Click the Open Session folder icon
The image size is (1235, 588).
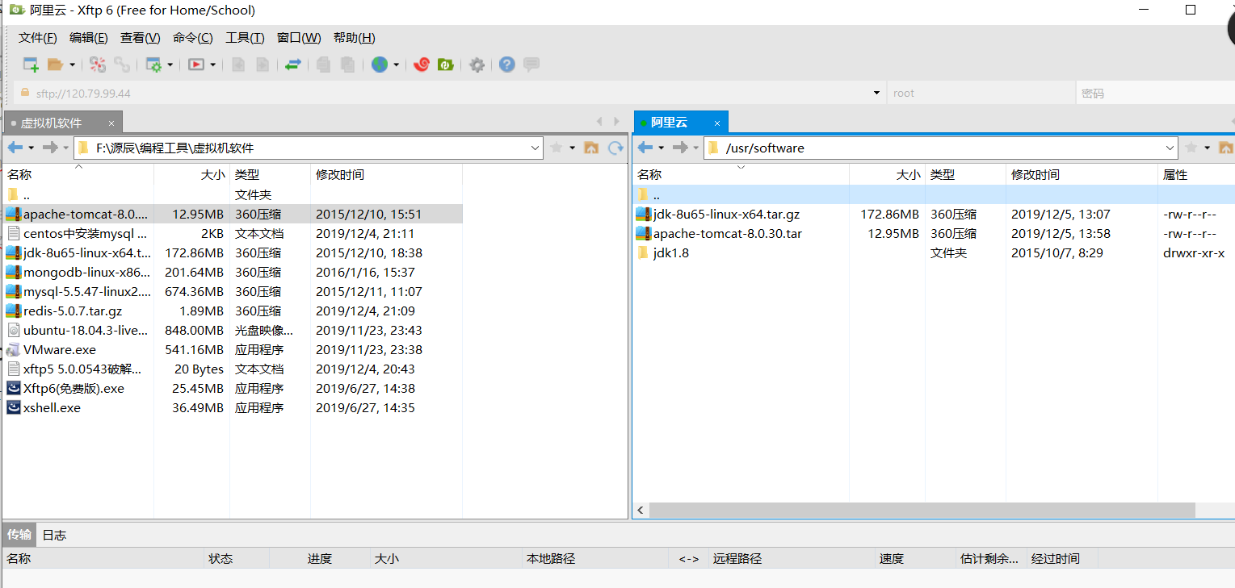pyautogui.click(x=55, y=65)
